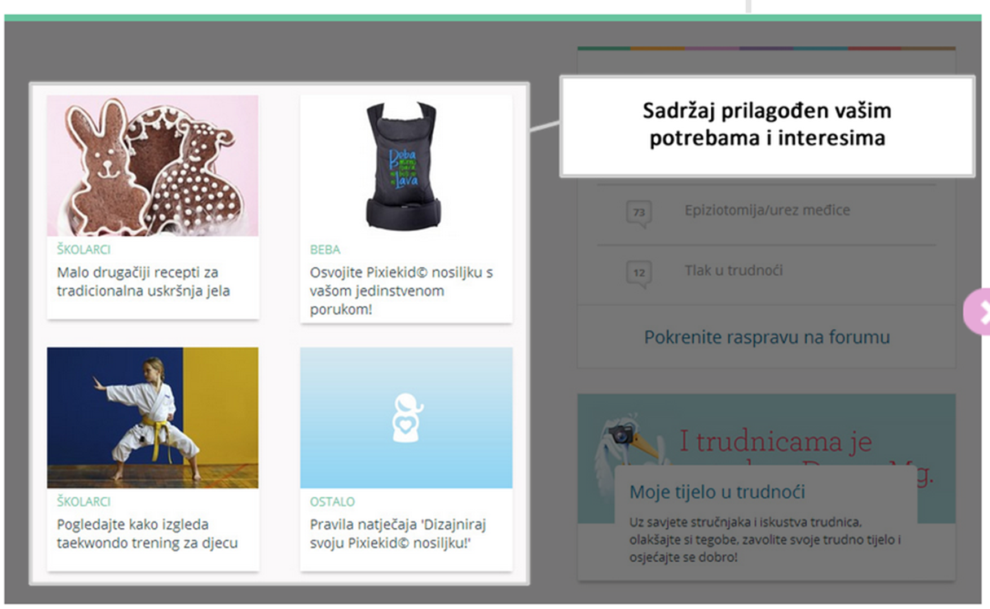This screenshot has width=990, height=609.
Task: Click the white mother-and-heart placeholder icon
Action: tap(406, 418)
